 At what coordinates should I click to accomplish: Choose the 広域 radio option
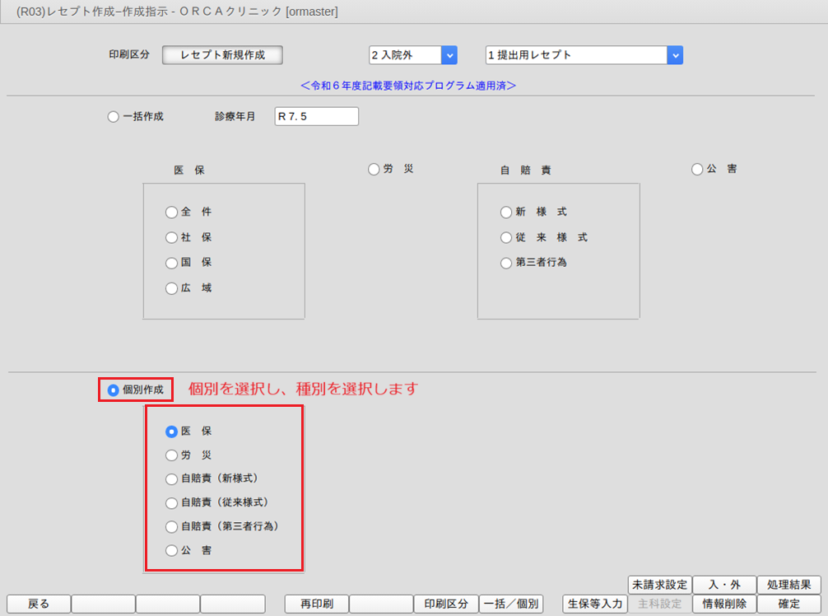click(x=171, y=289)
